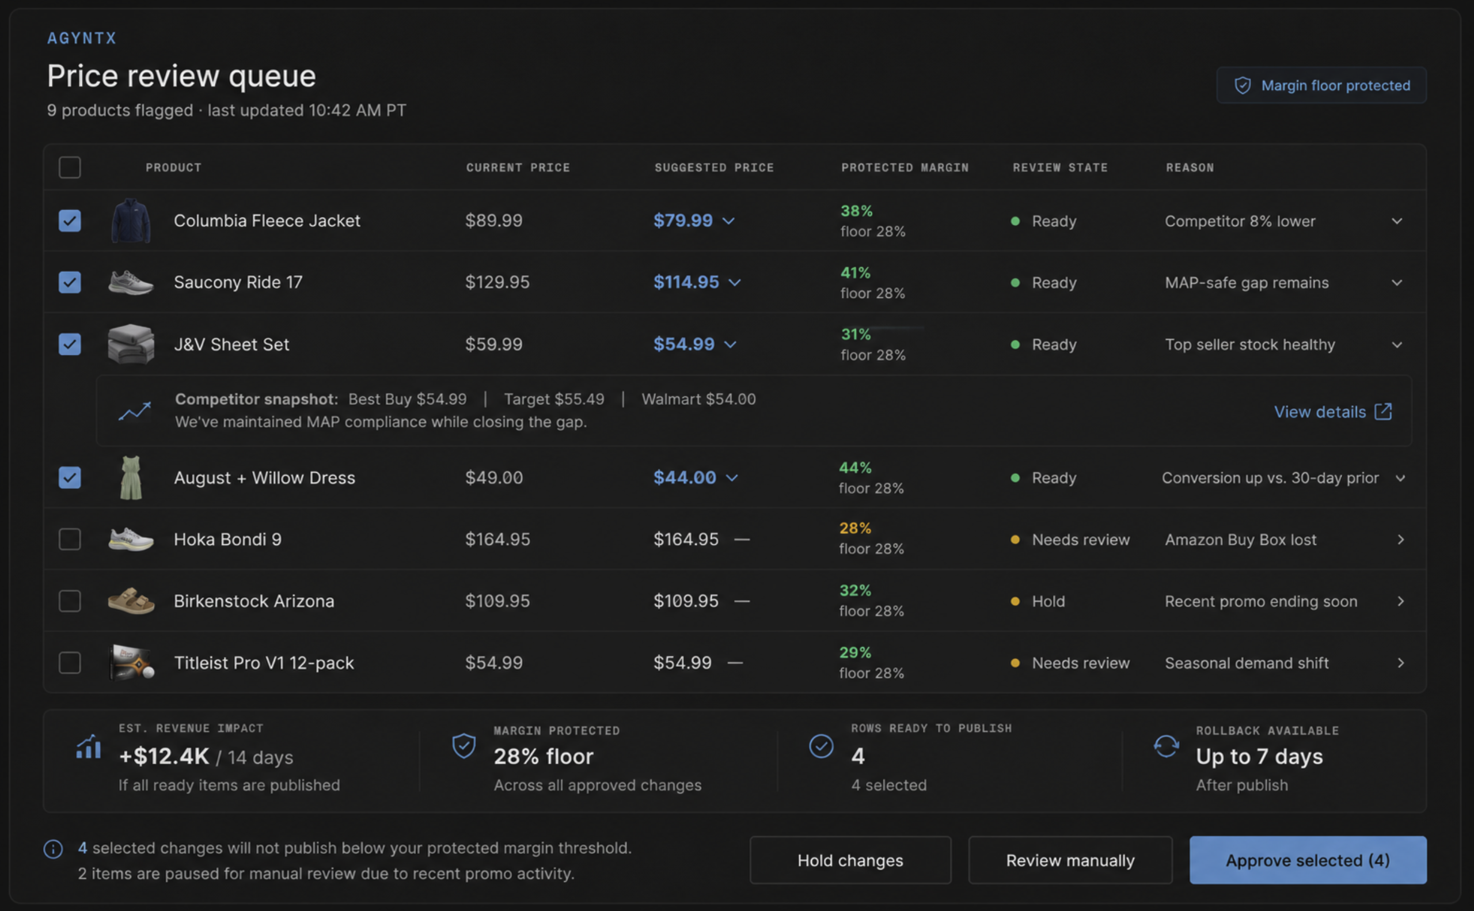
Task: Click the trend line icon in competitor snapshot
Action: click(x=134, y=412)
